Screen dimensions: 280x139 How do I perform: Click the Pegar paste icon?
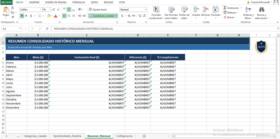pyautogui.click(x=6, y=10)
